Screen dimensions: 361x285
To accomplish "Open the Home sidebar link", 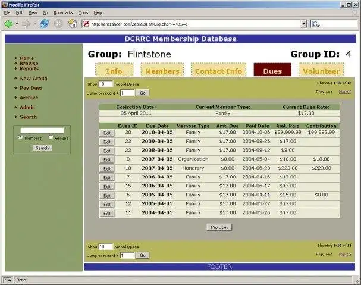I will tap(27, 58).
